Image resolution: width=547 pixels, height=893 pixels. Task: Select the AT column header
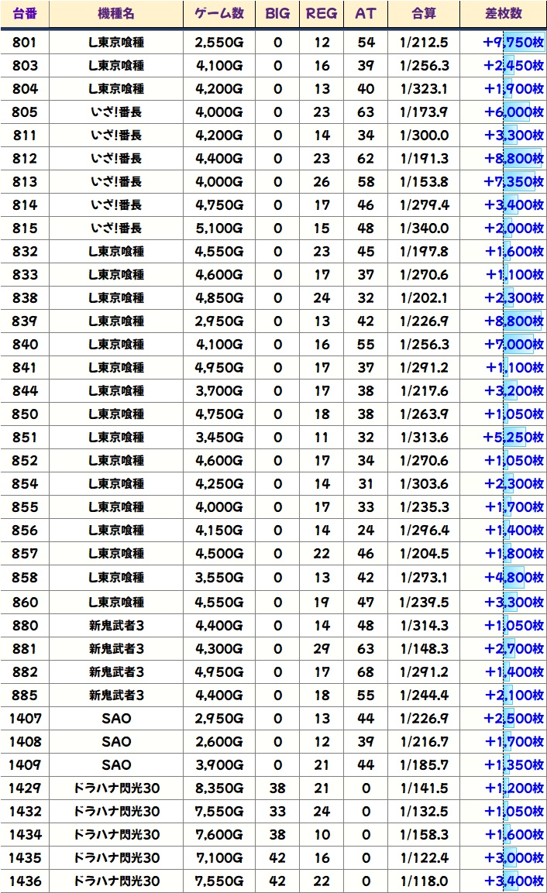point(365,14)
